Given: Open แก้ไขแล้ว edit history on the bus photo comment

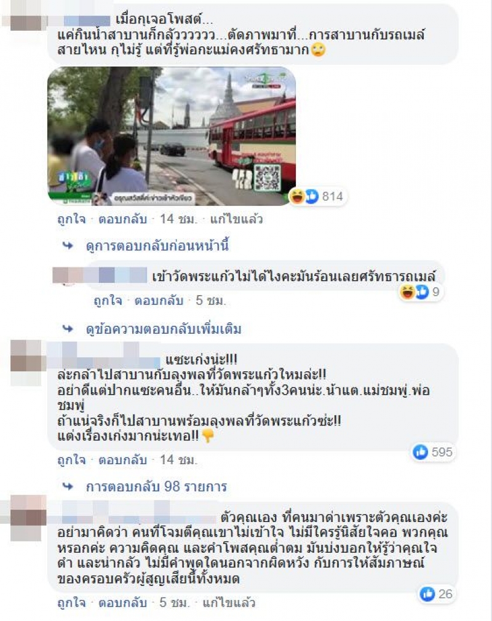Looking at the screenshot, I should (x=237, y=219).
